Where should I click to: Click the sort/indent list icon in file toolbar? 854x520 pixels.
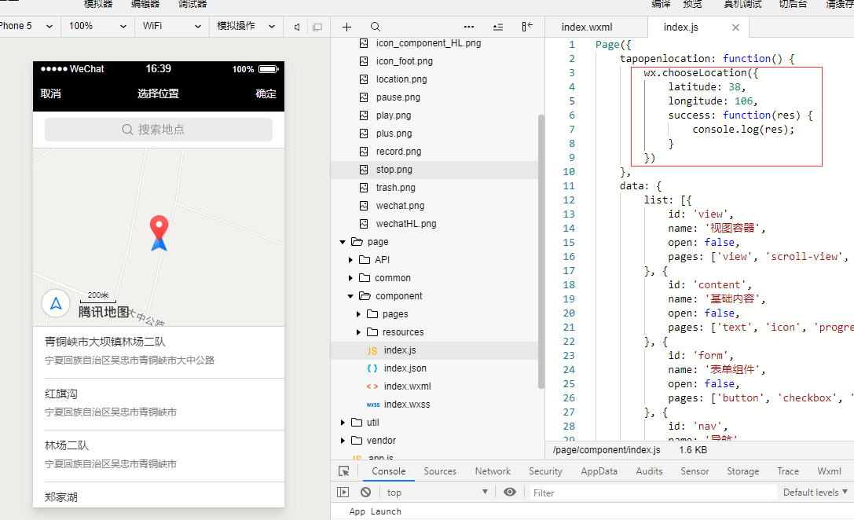click(x=498, y=27)
